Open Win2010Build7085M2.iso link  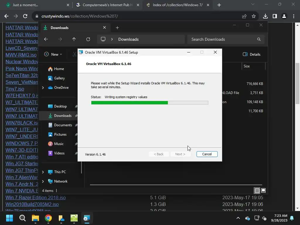pyautogui.click(x=32, y=204)
